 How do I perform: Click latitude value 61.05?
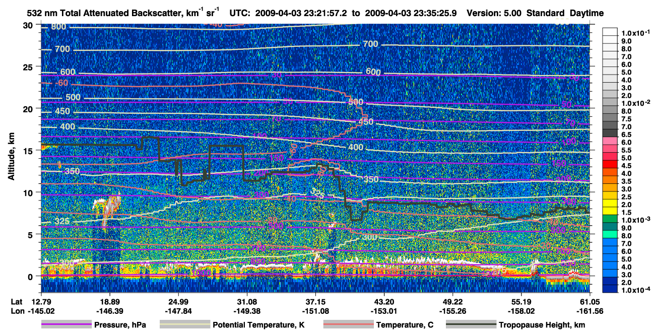[x=589, y=301]
